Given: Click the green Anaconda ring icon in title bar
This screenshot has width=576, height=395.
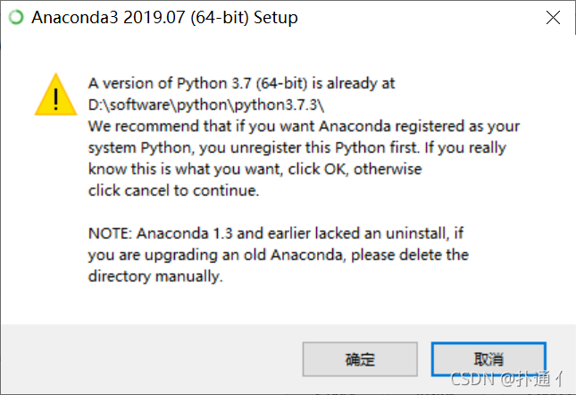Looking at the screenshot, I should 16,17.
